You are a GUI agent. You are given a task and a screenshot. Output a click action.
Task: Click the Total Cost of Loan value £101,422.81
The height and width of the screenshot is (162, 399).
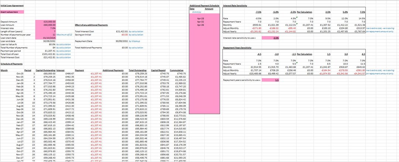click(50, 54)
